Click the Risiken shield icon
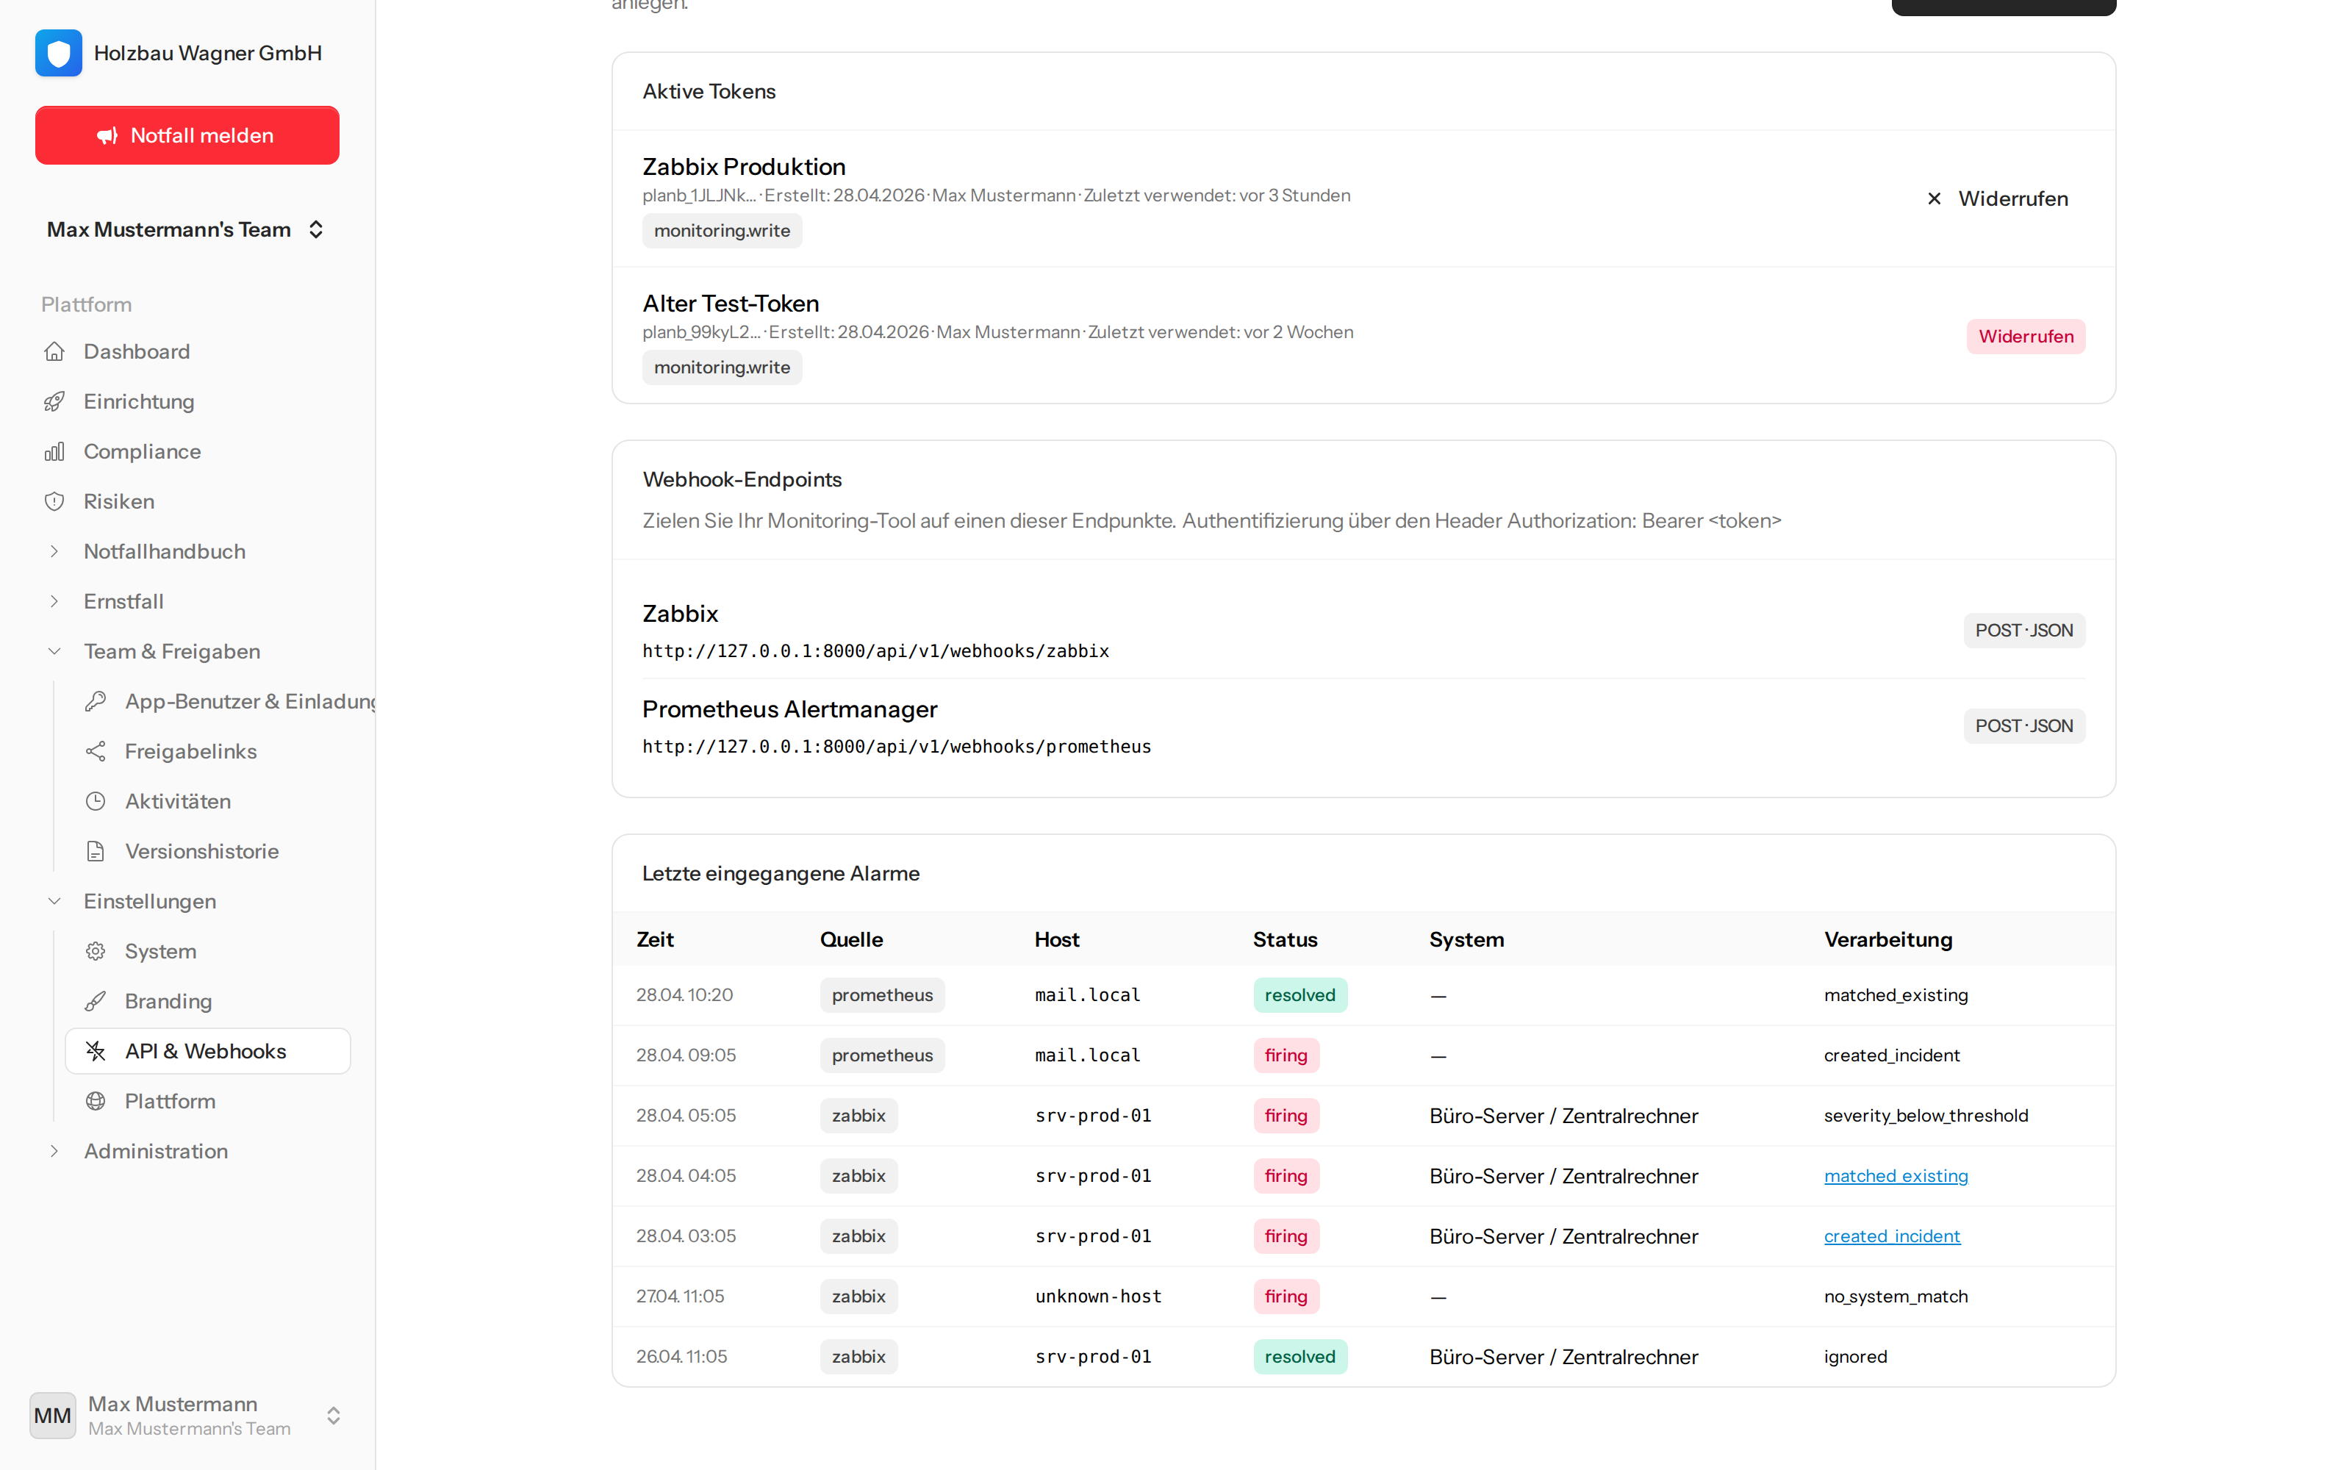This screenshot has height=1470, width=2352. 54,502
